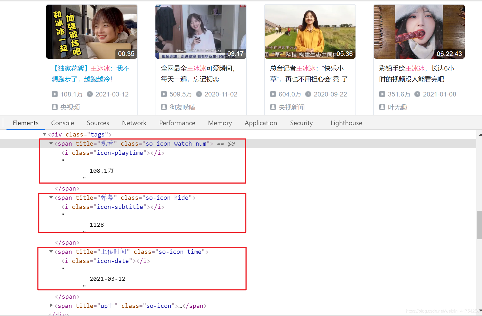Viewport: 482px width, 316px height.
Task: Click uploader icon beside 狗友唠嗑
Action: coord(164,107)
